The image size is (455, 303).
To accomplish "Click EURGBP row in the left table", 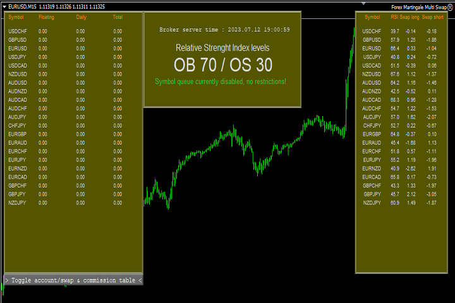I will [18, 134].
